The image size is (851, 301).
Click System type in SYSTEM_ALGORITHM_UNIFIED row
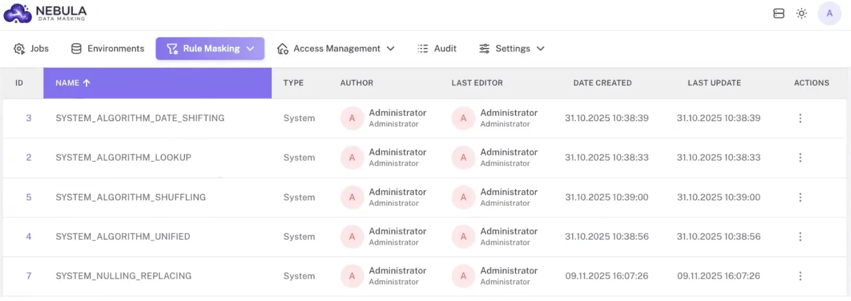coord(299,237)
